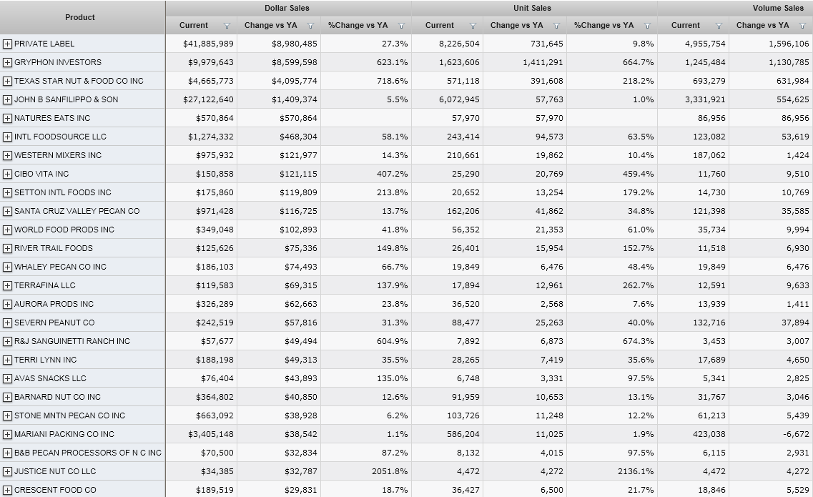Click filter icon for Volume Sales Change vs YA
The image size is (813, 497).
pos(802,26)
